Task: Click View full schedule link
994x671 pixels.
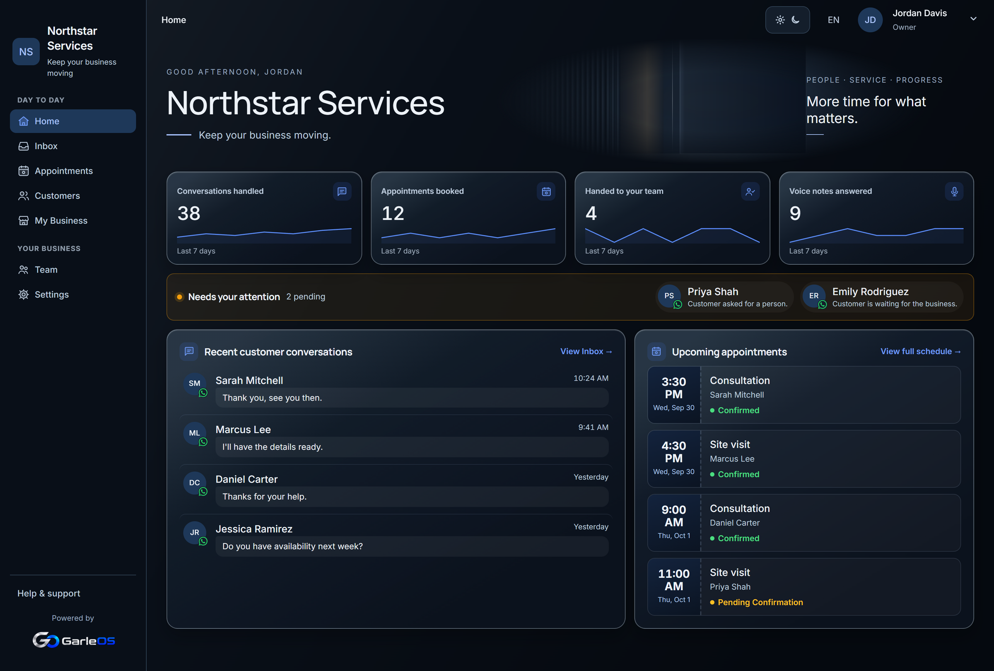Action: coord(920,351)
